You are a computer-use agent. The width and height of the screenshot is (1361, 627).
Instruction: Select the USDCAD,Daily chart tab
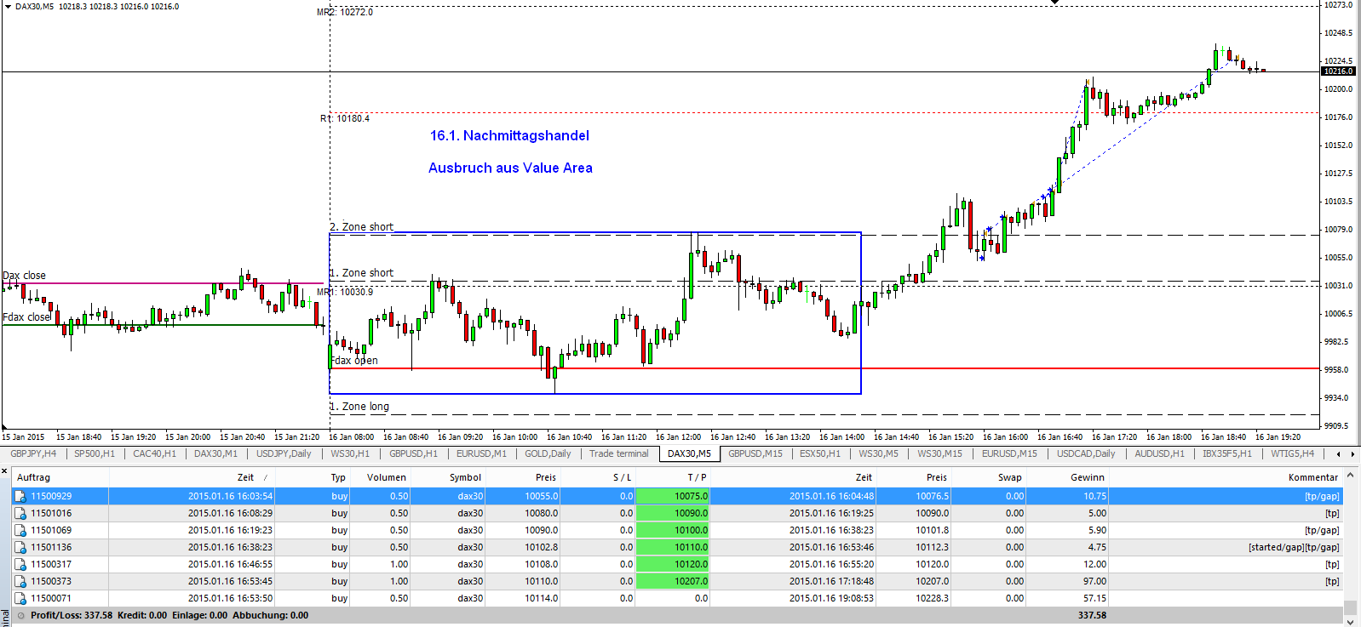click(1086, 453)
